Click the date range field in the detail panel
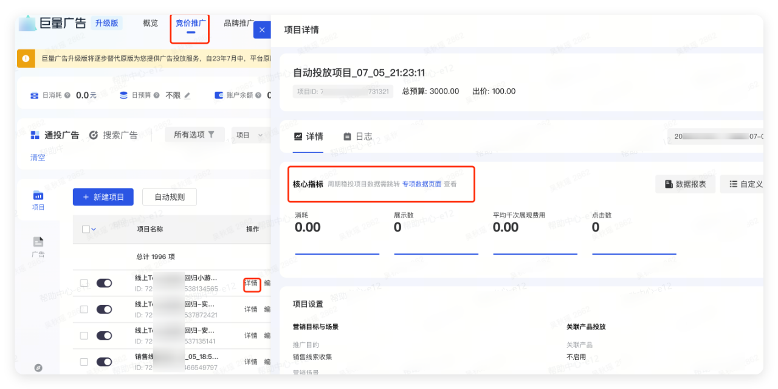This screenshot has height=389, width=778. tap(715, 136)
